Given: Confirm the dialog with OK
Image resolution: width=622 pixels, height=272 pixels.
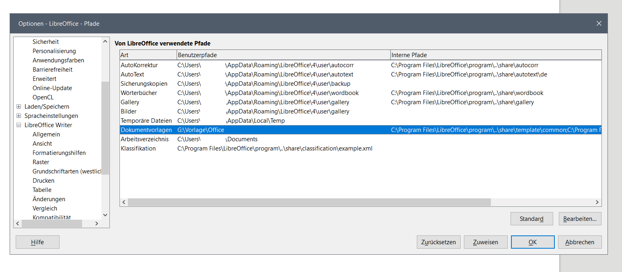Looking at the screenshot, I should pyautogui.click(x=533, y=242).
